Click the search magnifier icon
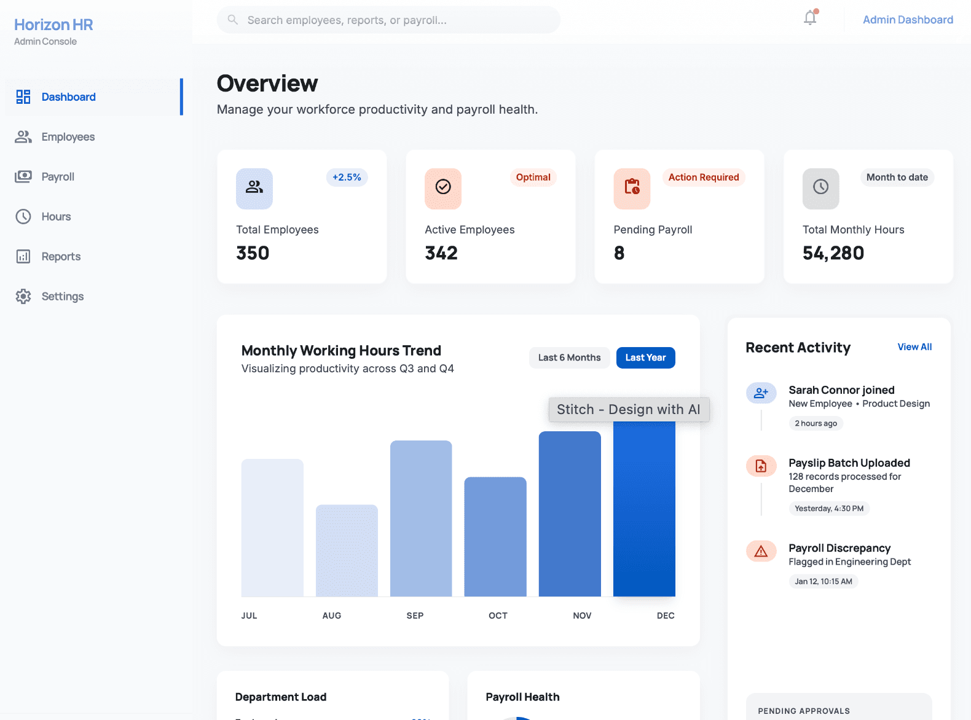This screenshot has height=720, width=971. point(233,20)
